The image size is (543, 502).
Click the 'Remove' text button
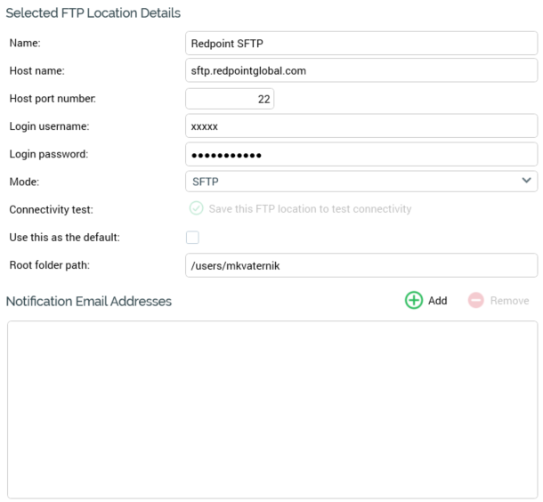click(509, 301)
